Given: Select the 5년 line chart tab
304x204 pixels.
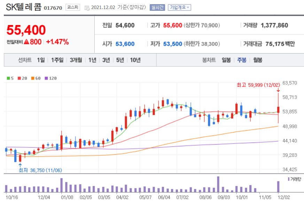Looking at the screenshot, I should [x=120, y=60].
